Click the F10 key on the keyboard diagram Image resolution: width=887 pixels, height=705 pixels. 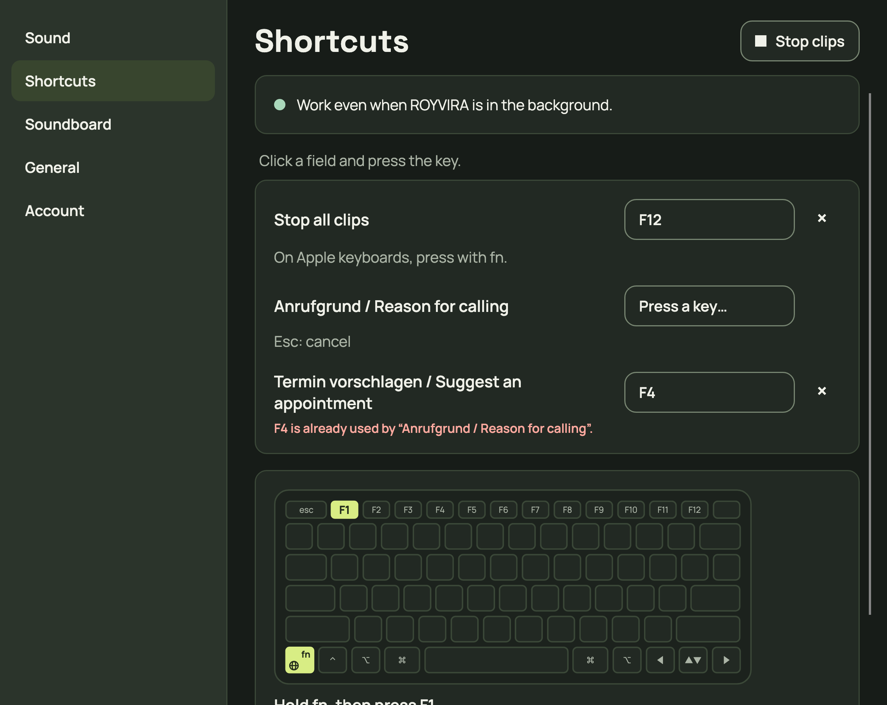pos(631,510)
